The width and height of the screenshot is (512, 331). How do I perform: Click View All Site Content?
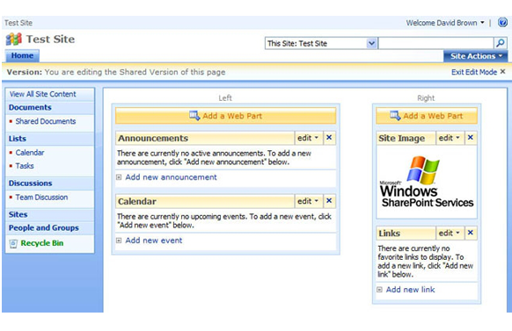[43, 94]
